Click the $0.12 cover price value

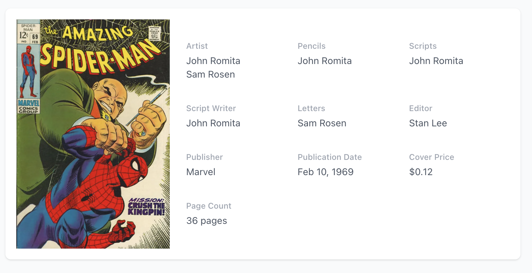point(421,172)
